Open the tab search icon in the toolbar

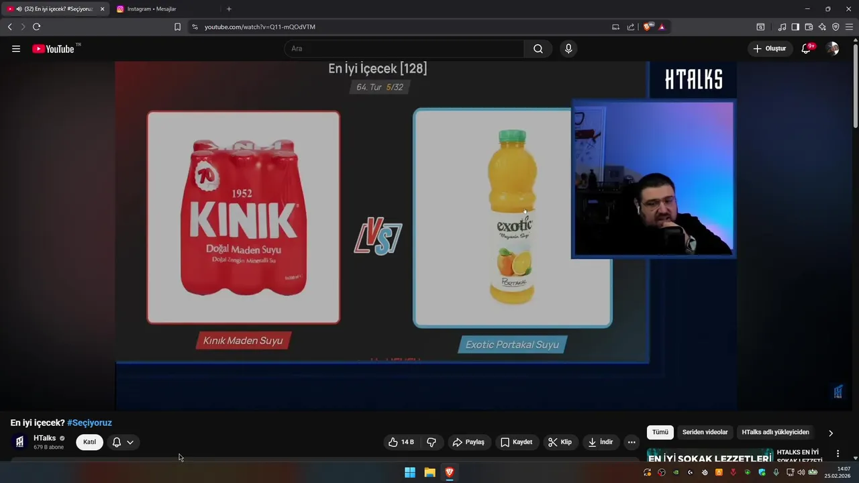point(760,27)
